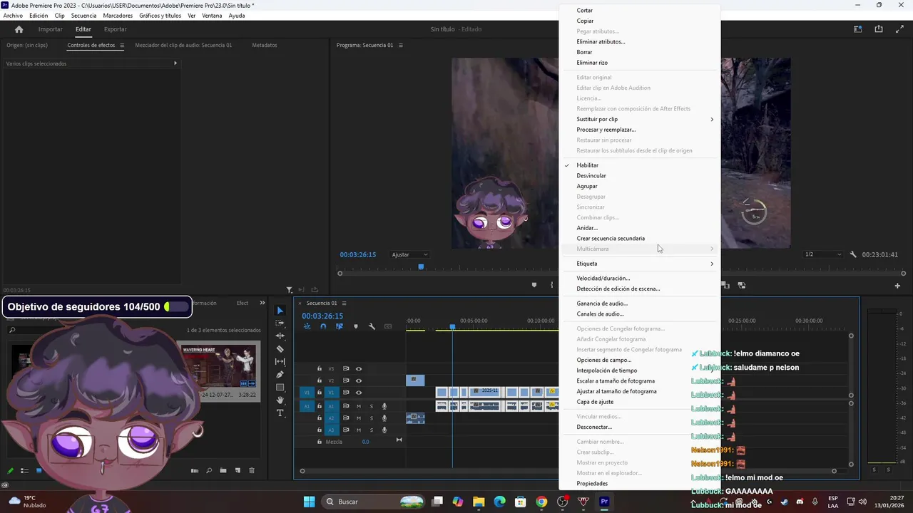
Task: Open Program monitor settings wrench
Action: pyautogui.click(x=853, y=254)
